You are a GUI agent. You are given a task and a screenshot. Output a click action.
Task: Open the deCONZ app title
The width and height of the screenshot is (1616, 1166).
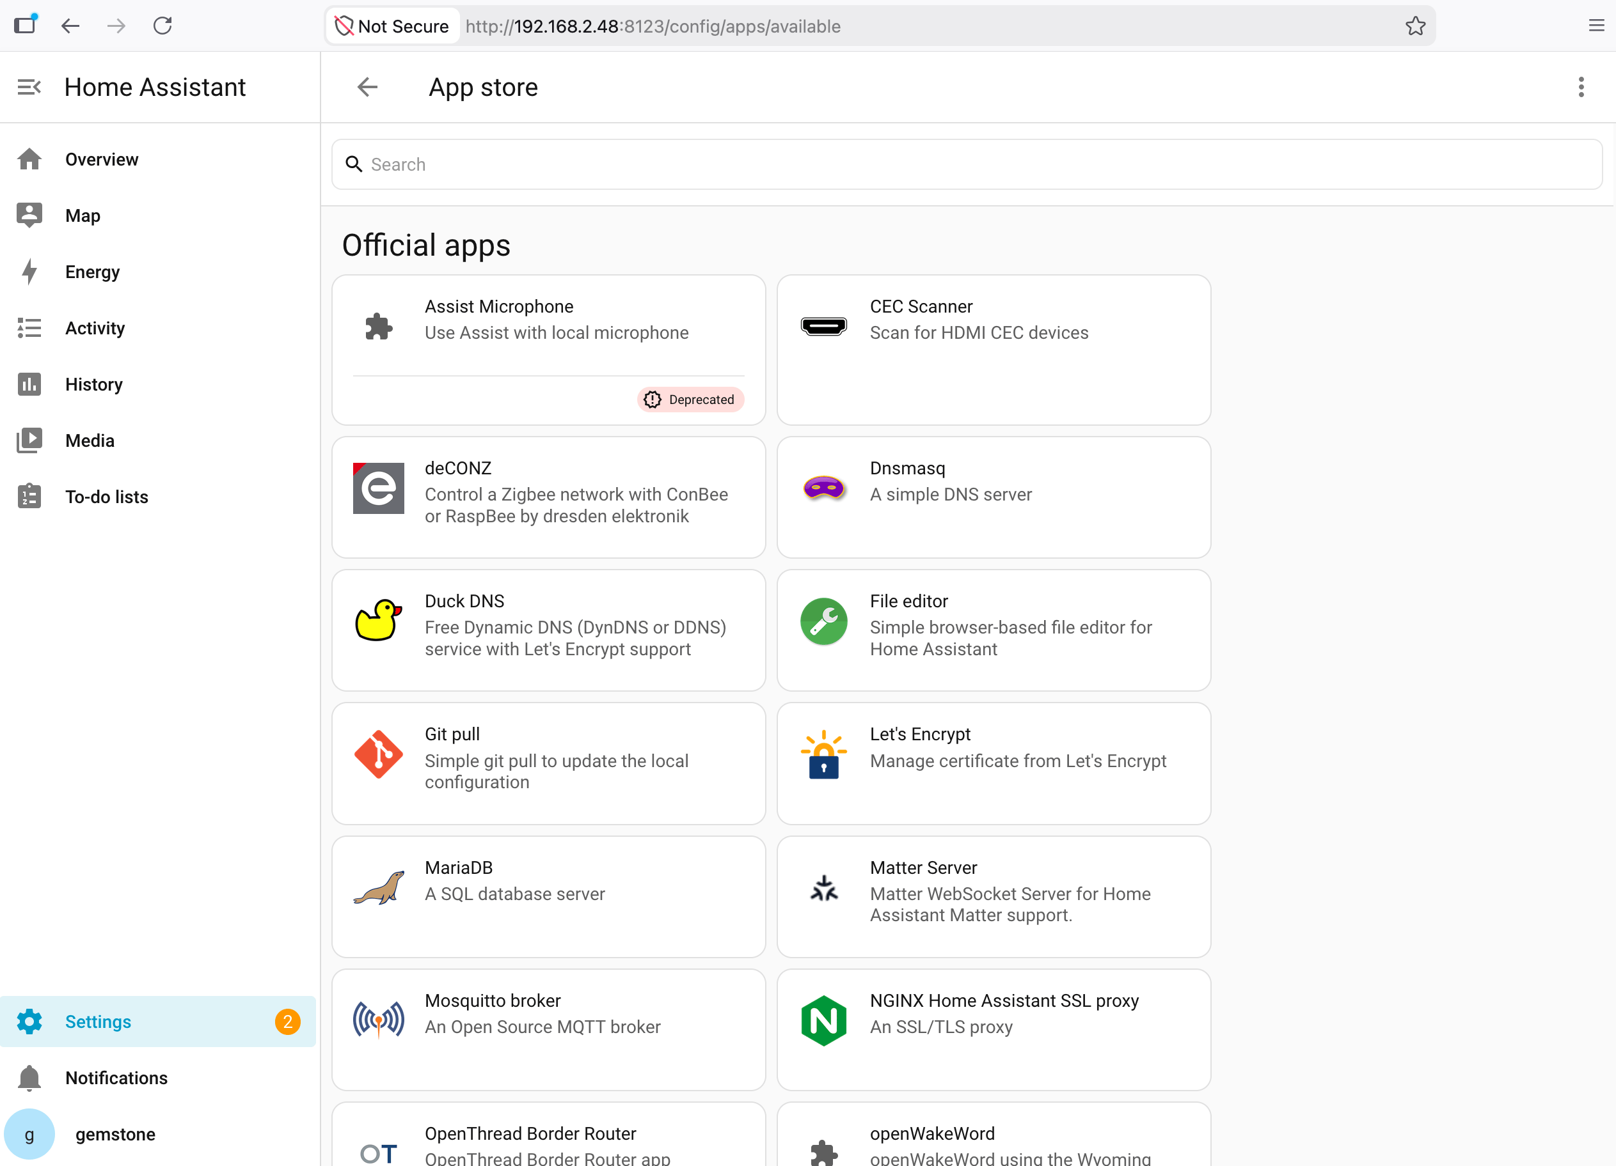457,468
